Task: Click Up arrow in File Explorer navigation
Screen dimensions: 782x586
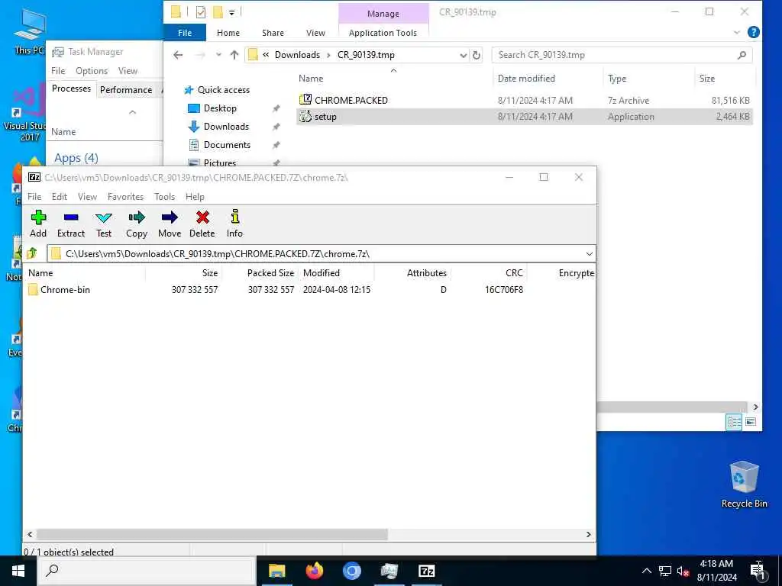Action: 234,55
